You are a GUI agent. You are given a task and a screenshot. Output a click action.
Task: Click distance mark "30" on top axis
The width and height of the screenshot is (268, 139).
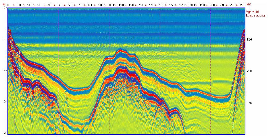click(39, 5)
